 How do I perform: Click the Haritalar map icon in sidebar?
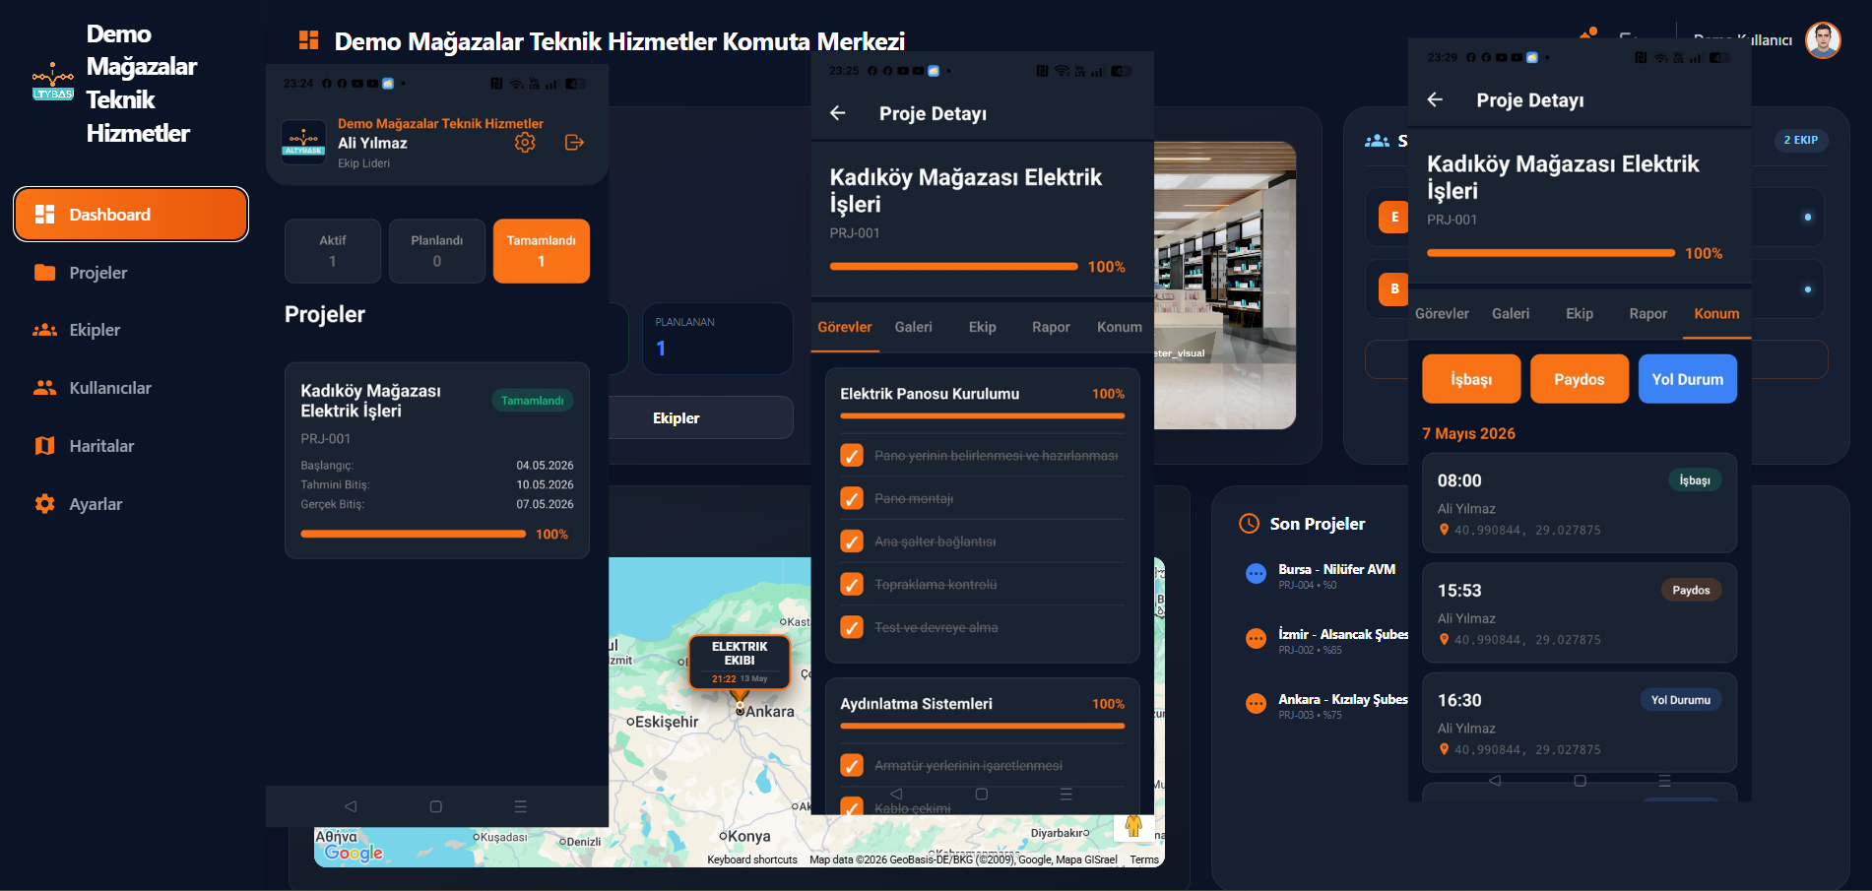(44, 446)
